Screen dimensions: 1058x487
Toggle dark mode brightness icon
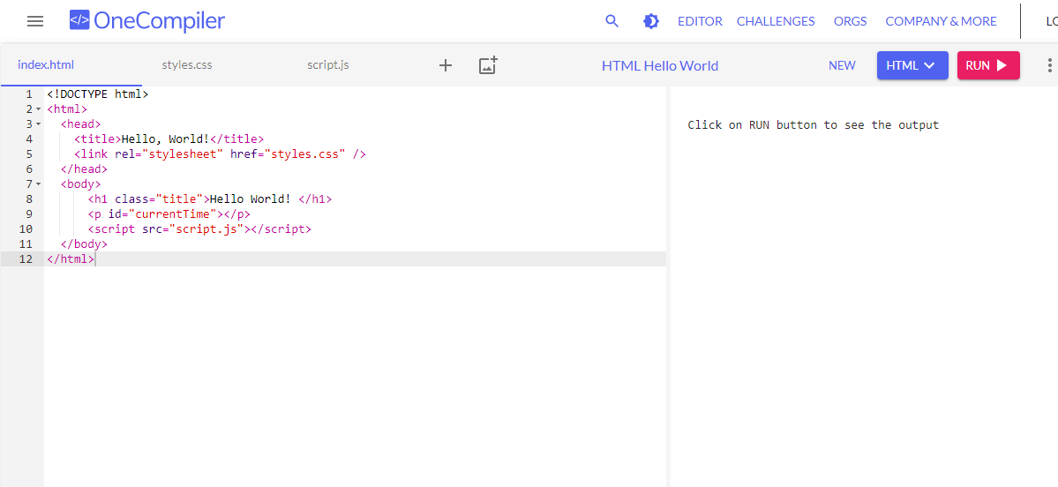point(650,21)
